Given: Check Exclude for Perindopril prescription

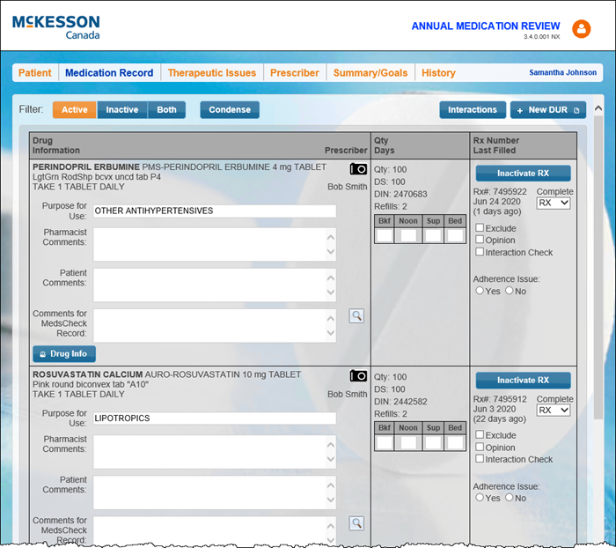Looking at the screenshot, I should pyautogui.click(x=480, y=228).
